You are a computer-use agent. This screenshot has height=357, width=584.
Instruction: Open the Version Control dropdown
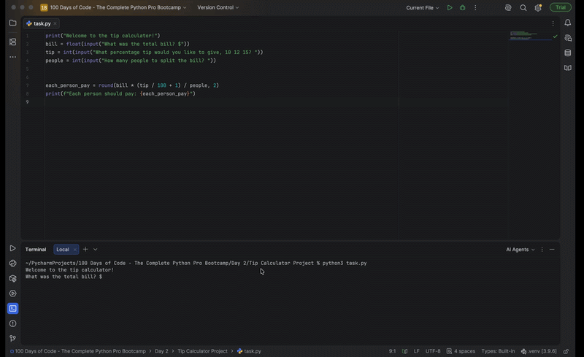(x=218, y=7)
